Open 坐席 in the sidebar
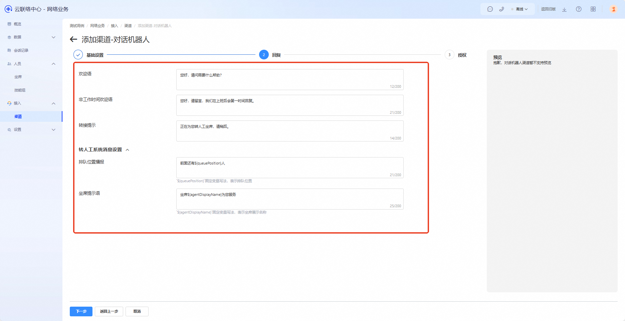625x321 pixels. click(x=18, y=77)
